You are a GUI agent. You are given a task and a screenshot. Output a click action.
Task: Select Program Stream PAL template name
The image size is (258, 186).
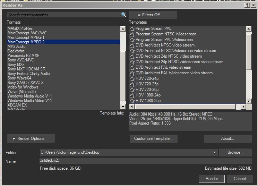[x=153, y=28]
